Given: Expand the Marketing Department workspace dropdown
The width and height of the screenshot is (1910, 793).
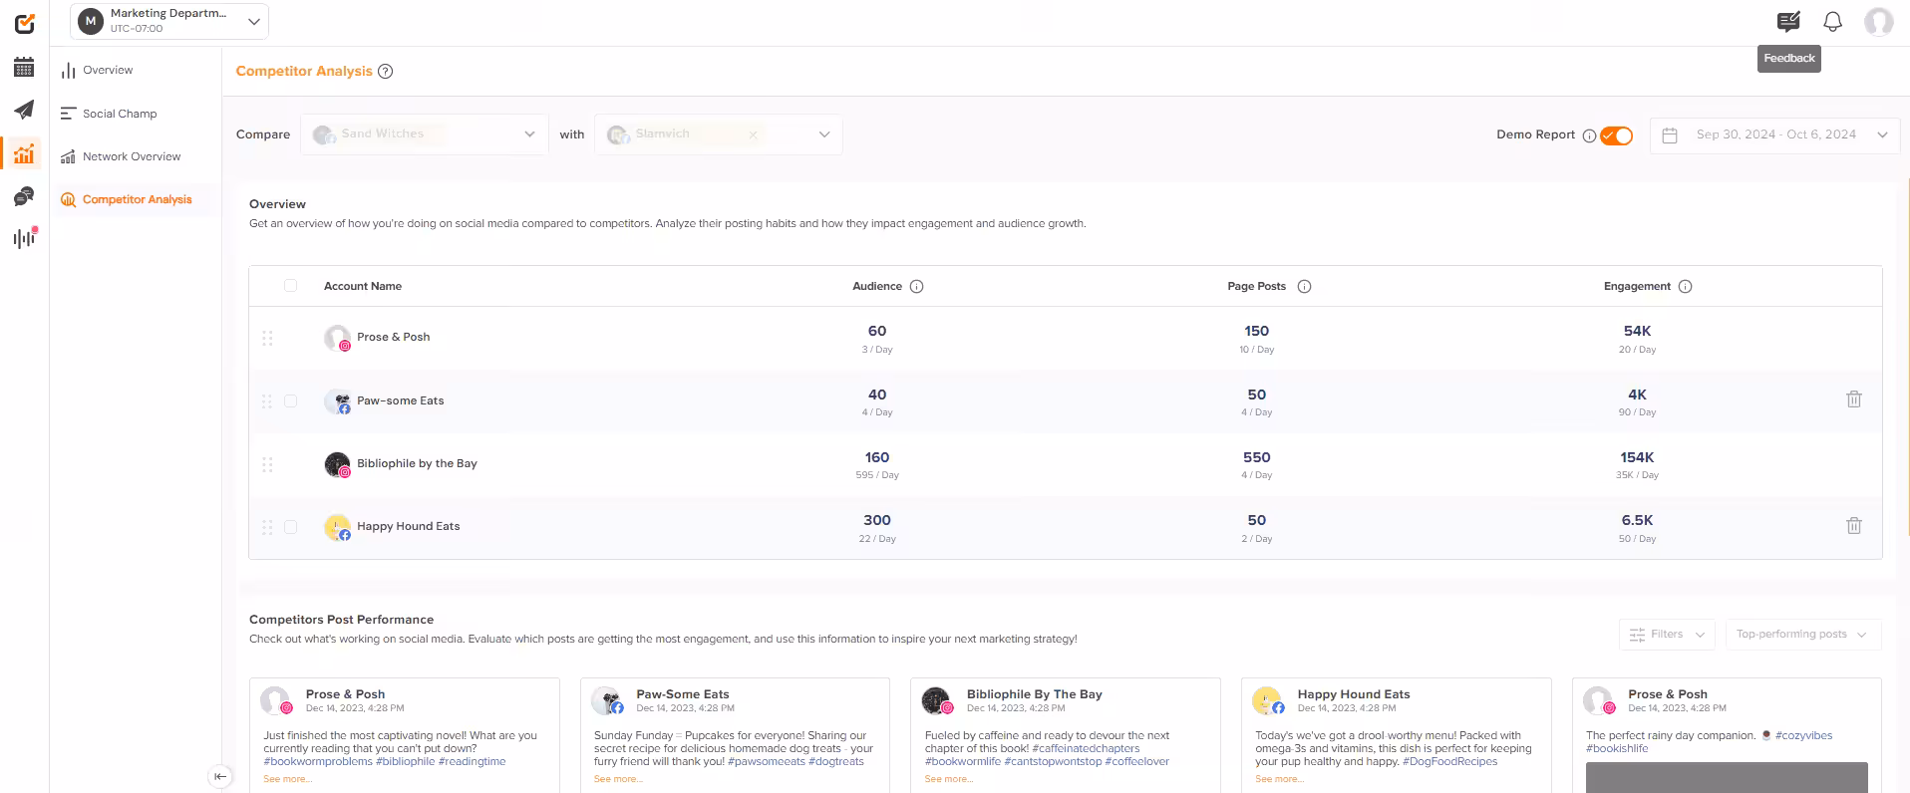Looking at the screenshot, I should (169, 21).
